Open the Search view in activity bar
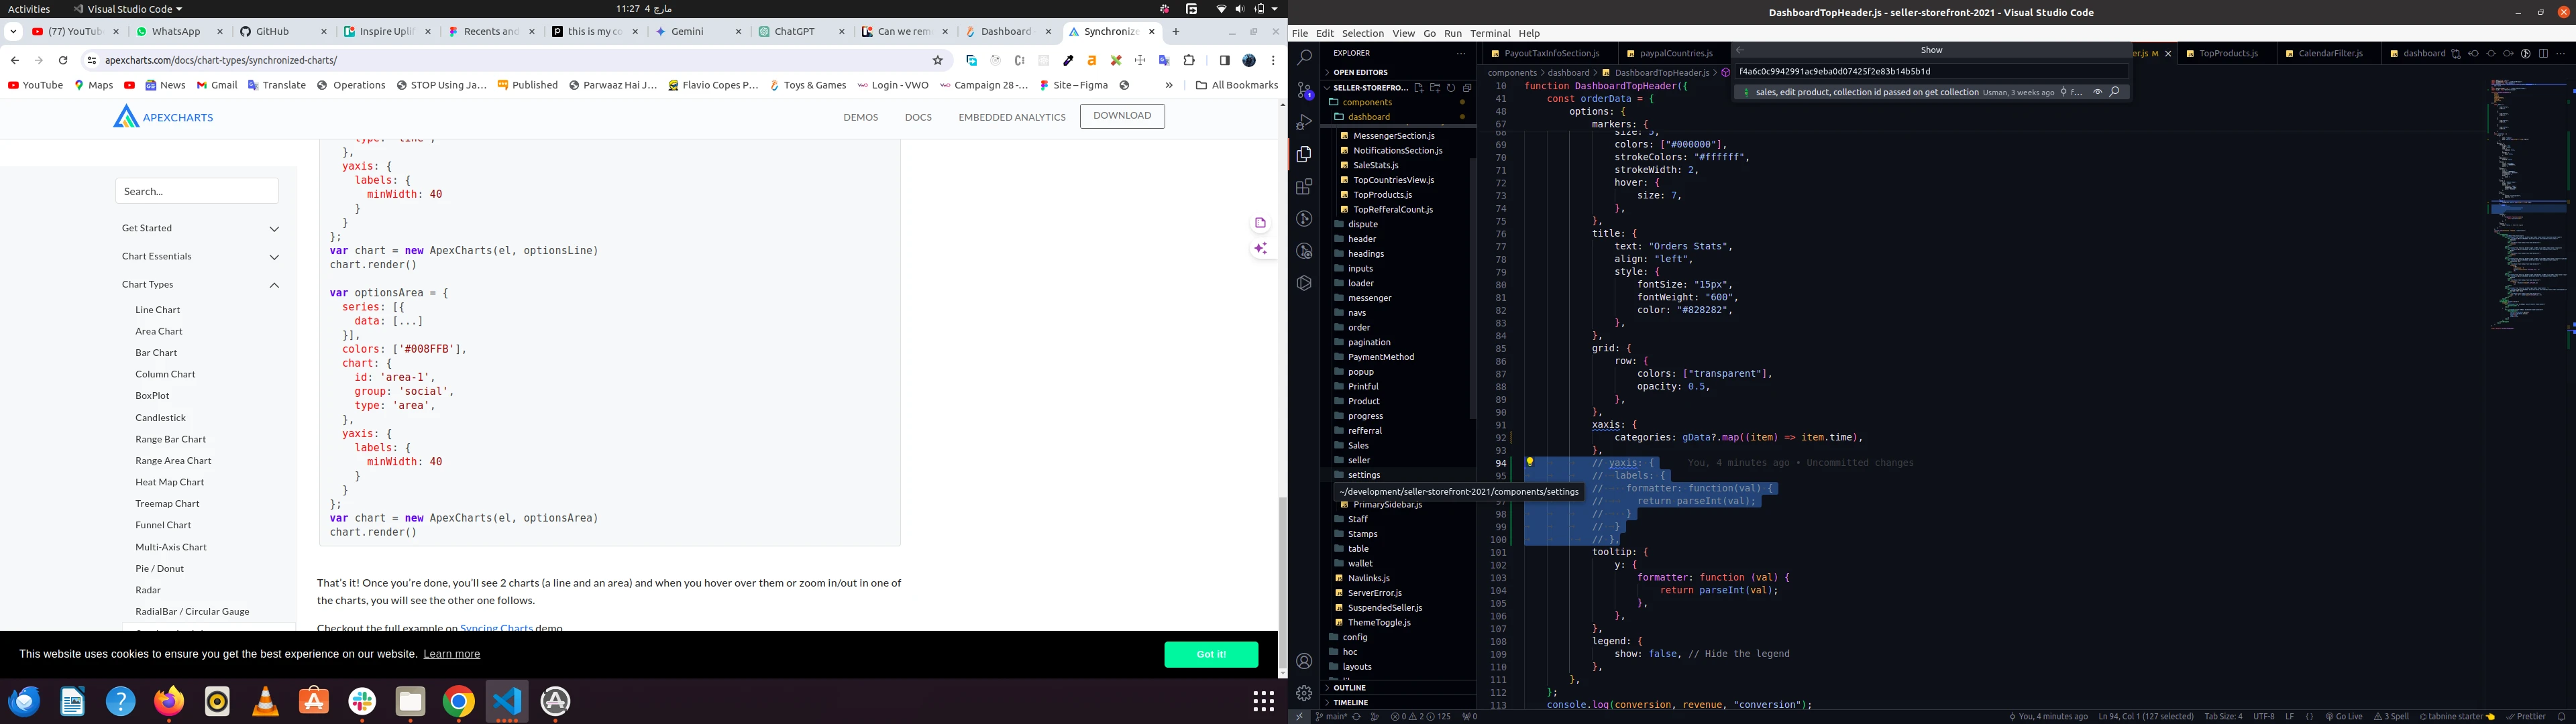Screen dimensions: 2576x724 (1304, 58)
